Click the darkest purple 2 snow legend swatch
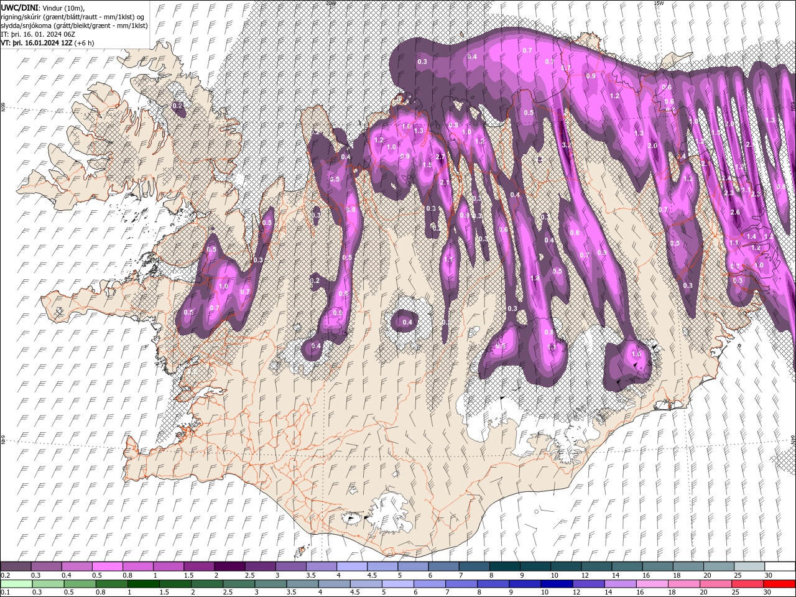The image size is (796, 597). click(229, 567)
